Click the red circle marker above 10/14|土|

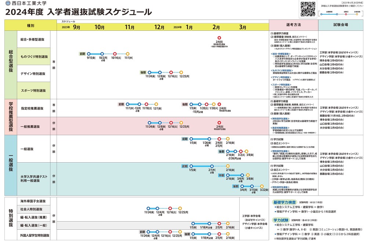[x=115, y=54]
